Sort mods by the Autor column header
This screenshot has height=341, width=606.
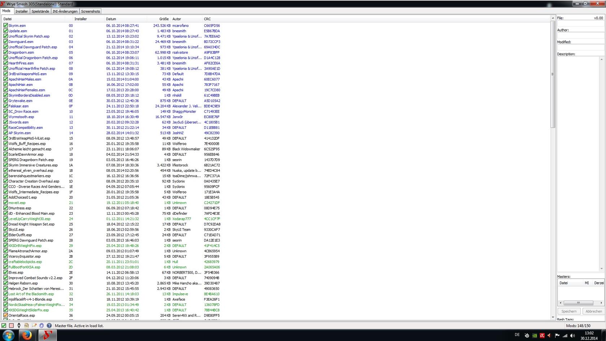[x=186, y=19]
